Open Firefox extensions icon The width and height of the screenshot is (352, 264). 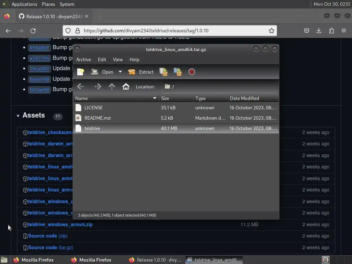[331, 31]
